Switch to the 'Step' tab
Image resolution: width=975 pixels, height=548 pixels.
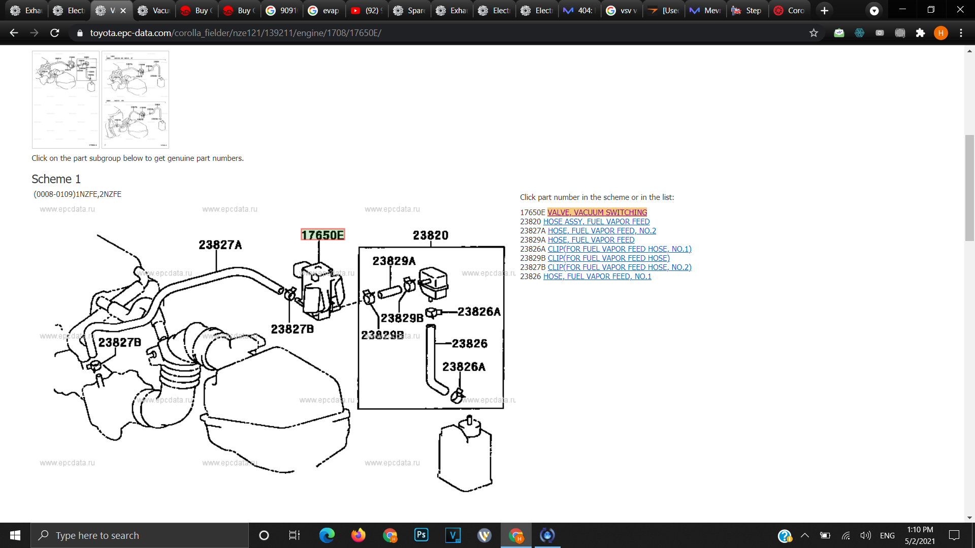pyautogui.click(x=747, y=10)
